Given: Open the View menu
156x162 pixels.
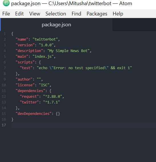Looking at the screenshot, I should [35, 14].
